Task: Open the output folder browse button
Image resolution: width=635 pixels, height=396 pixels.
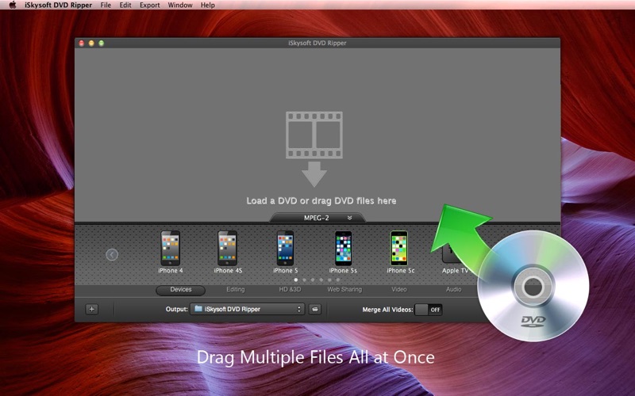Action: click(x=315, y=309)
